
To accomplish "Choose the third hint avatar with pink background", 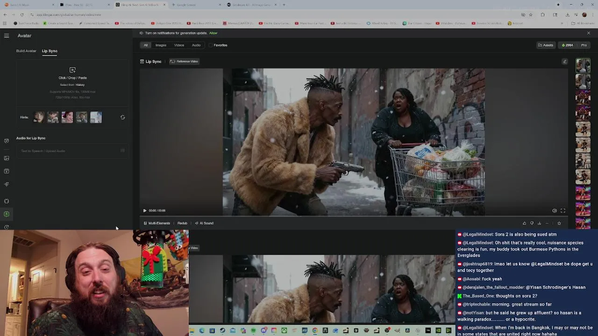I will 67,117.
